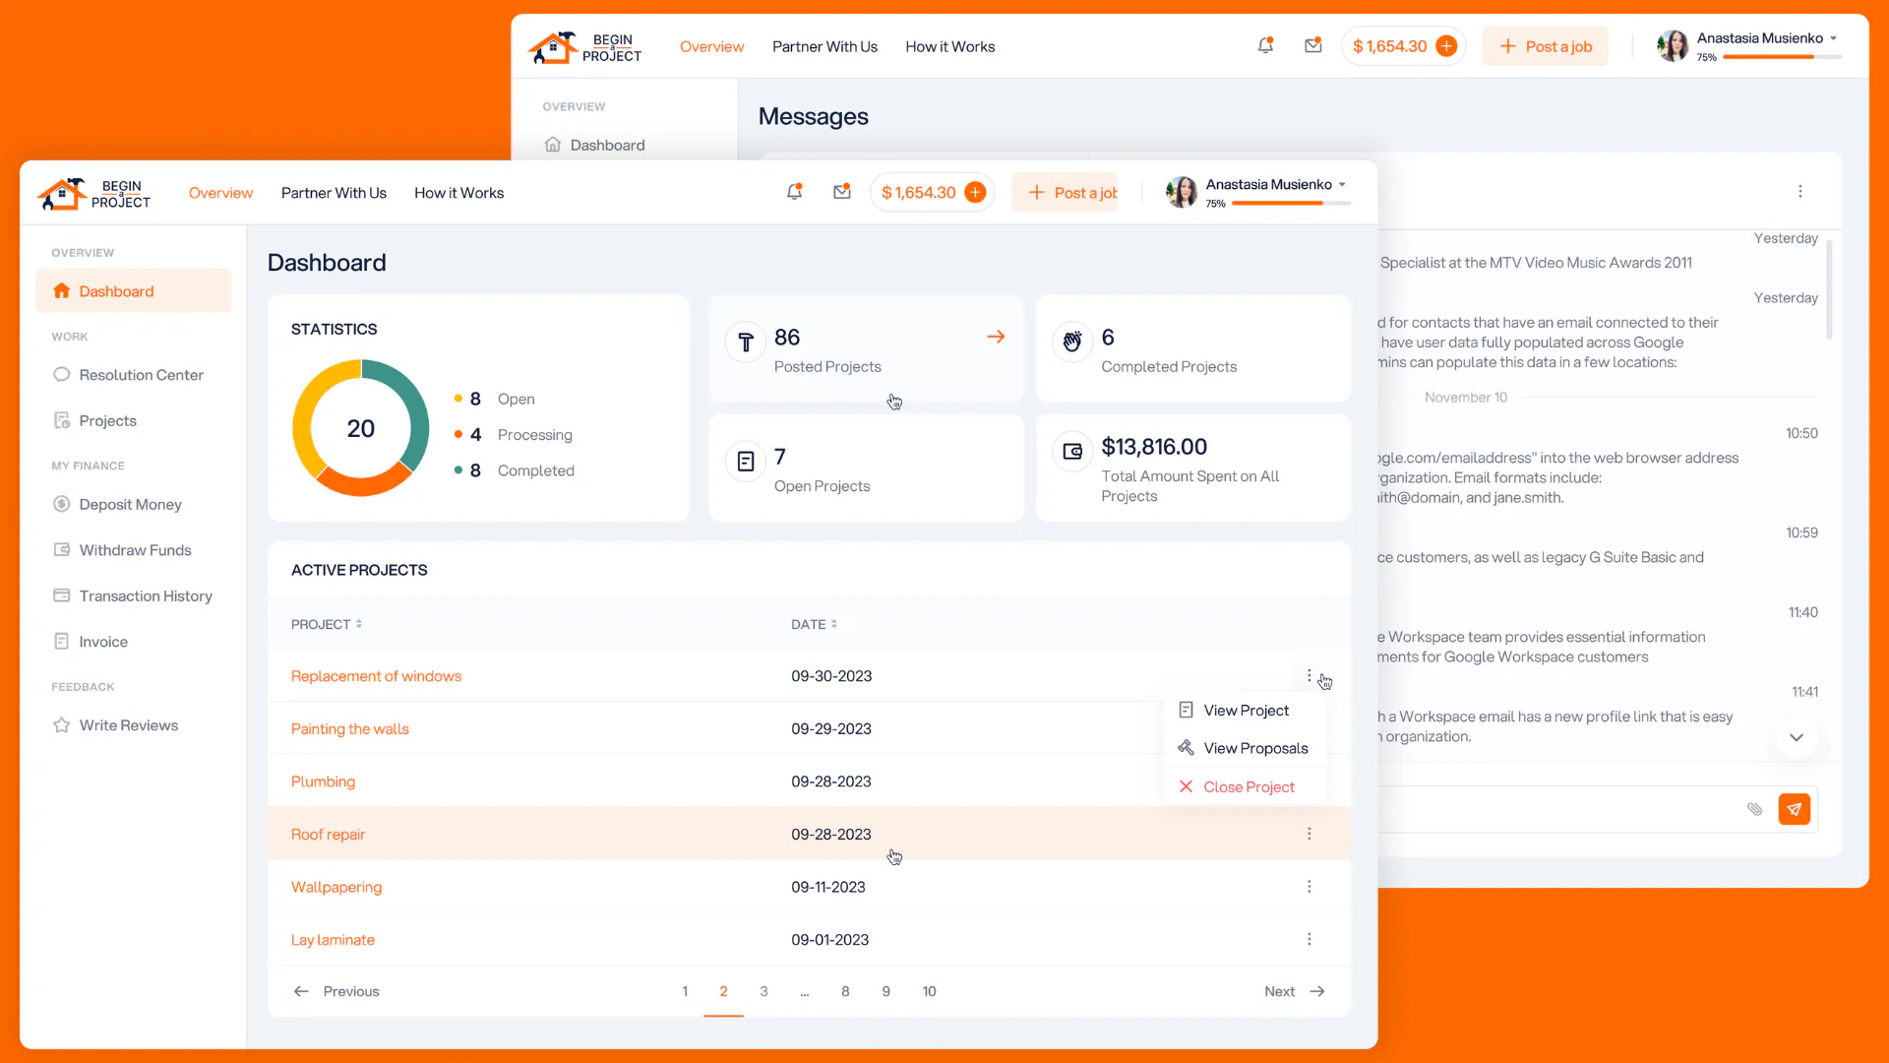Click the scroll-down chevron in Messages chat

coord(1797,737)
